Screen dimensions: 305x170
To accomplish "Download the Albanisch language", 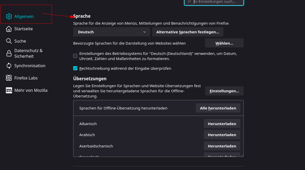I will [x=222, y=124].
